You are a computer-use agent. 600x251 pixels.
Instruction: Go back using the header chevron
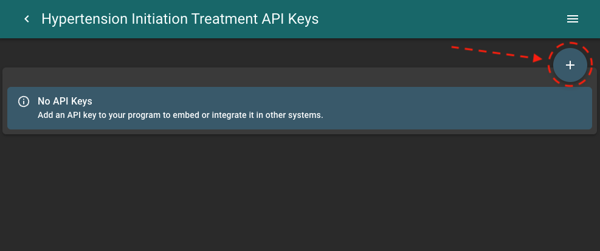point(27,19)
